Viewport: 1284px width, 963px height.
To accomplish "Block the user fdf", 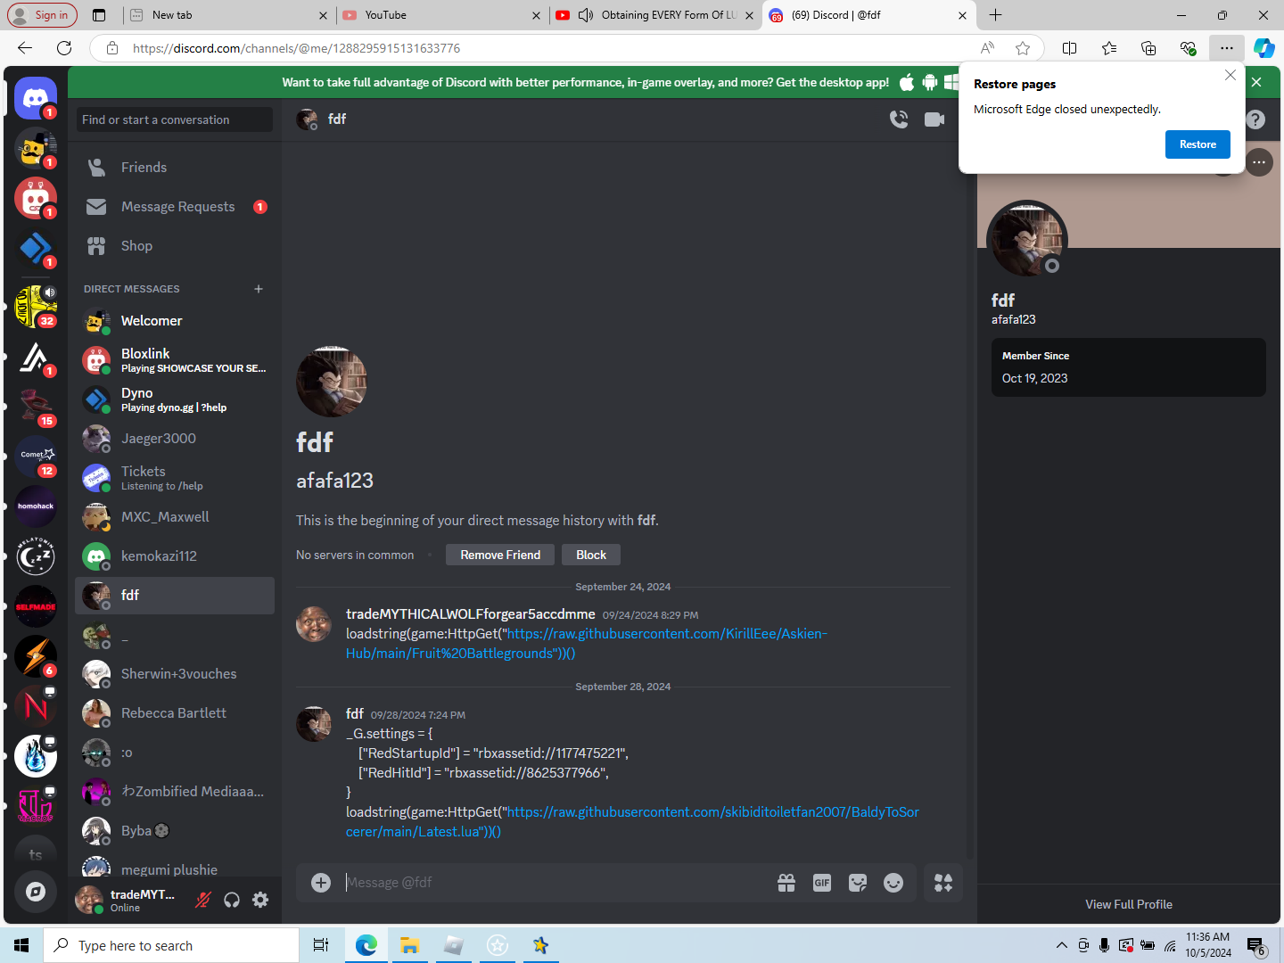I will point(591,555).
